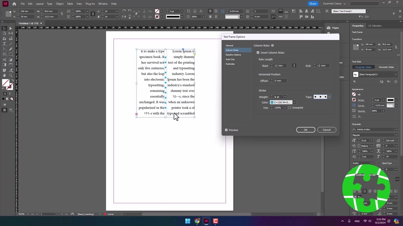Expand the stroke Color dropdown
Screen dimensions: 403x226
[x=294, y=102]
